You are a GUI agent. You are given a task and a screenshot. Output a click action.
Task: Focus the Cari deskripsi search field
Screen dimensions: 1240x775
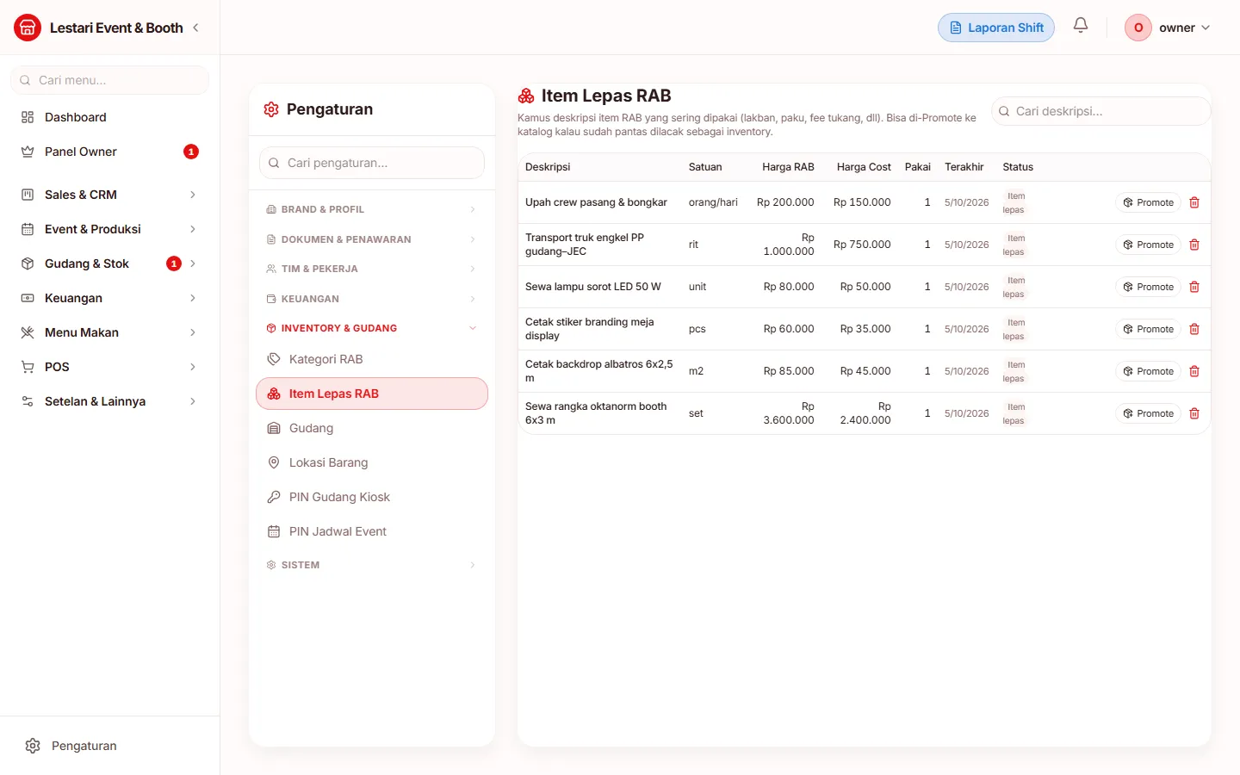(1101, 111)
